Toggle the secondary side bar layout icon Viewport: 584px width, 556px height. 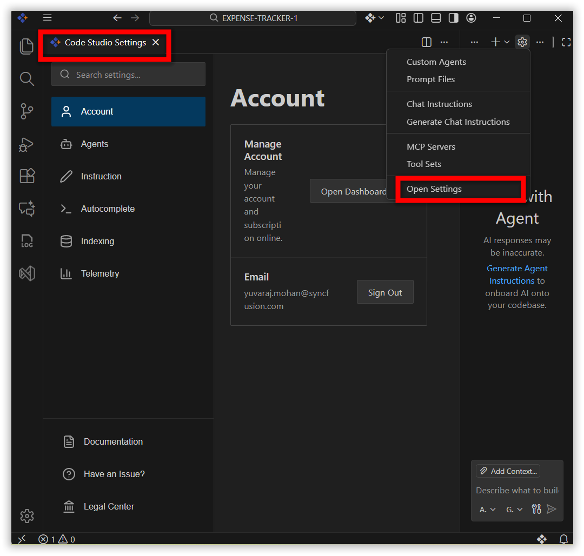[x=453, y=18]
